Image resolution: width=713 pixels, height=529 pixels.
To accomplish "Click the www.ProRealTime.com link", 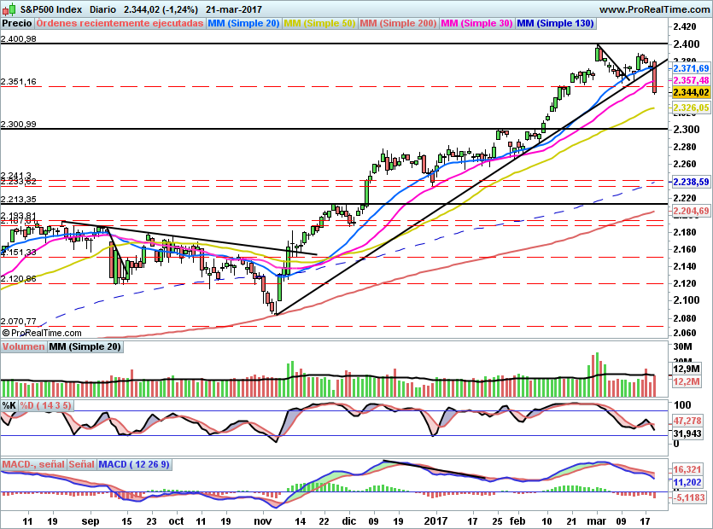I will click(x=654, y=9).
